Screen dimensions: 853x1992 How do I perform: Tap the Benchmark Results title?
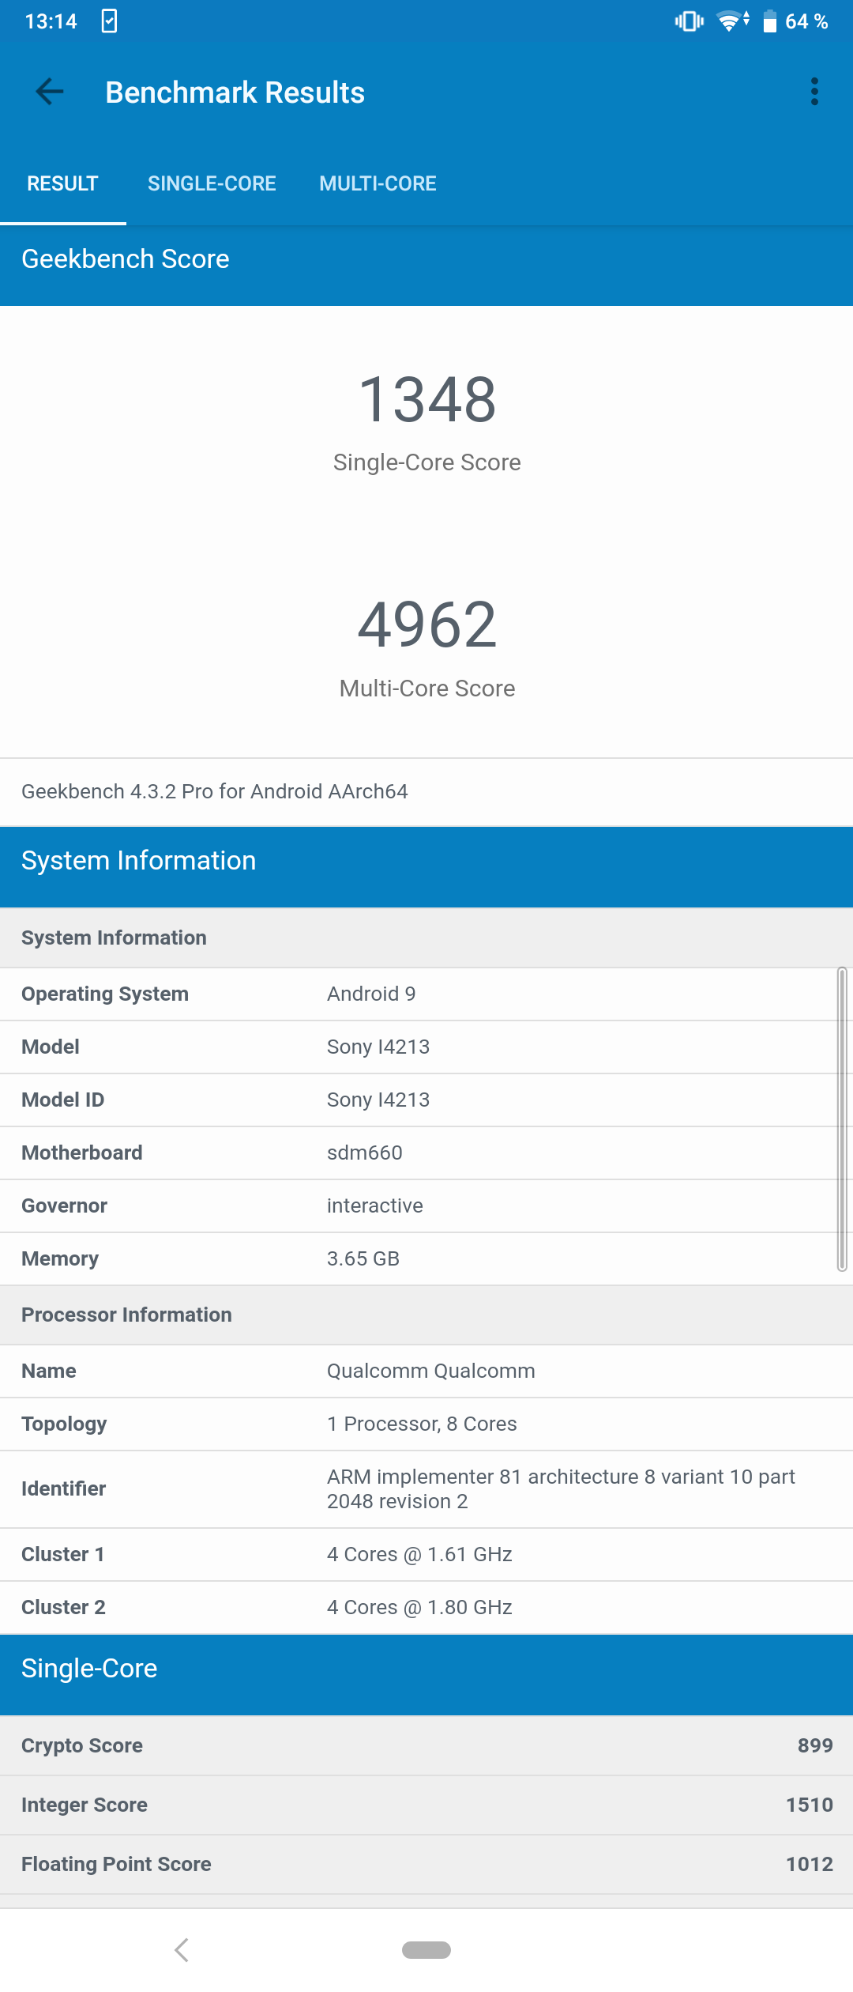click(x=235, y=92)
